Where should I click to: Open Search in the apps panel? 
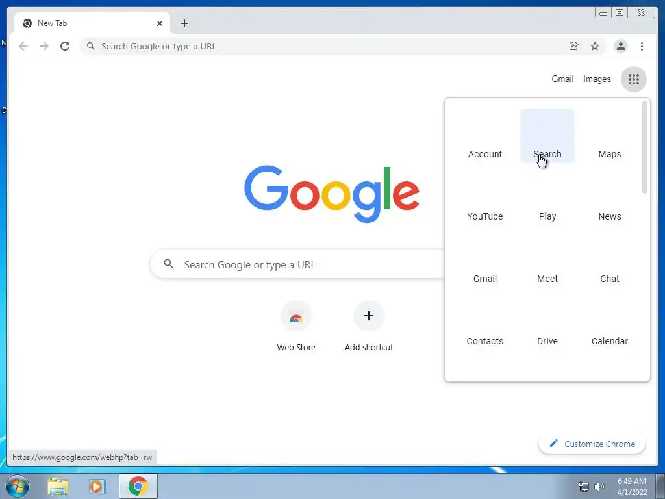[x=547, y=136]
